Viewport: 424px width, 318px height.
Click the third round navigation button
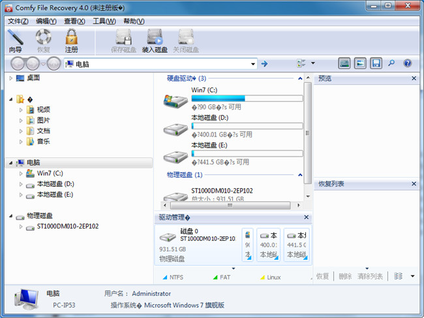coord(53,64)
